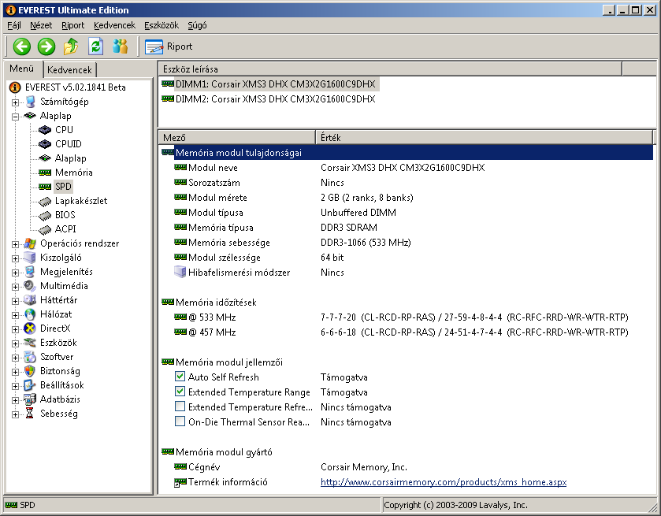The height and width of the screenshot is (516, 661).
Task: Toggle the Extended Temperature Range checkbox
Action: (x=180, y=392)
